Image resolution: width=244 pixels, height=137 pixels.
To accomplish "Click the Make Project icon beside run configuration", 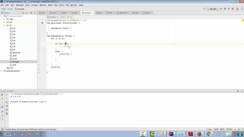I will point(204,9).
